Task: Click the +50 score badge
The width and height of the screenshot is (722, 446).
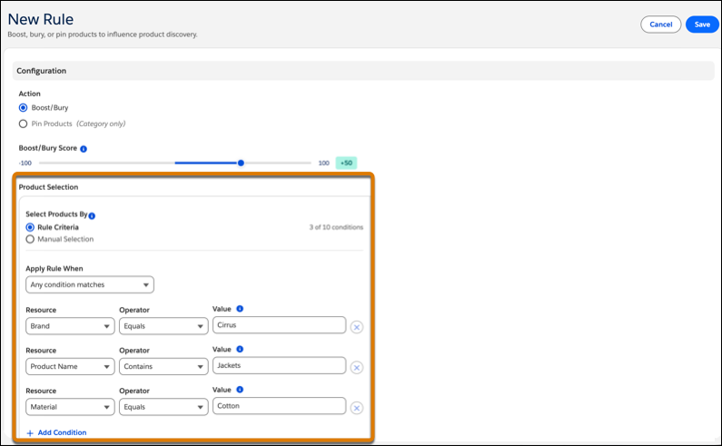Action: coord(346,164)
